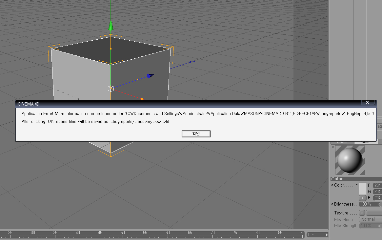
Task: Click the Brightness label in the Color panel
Action: pos(344,204)
